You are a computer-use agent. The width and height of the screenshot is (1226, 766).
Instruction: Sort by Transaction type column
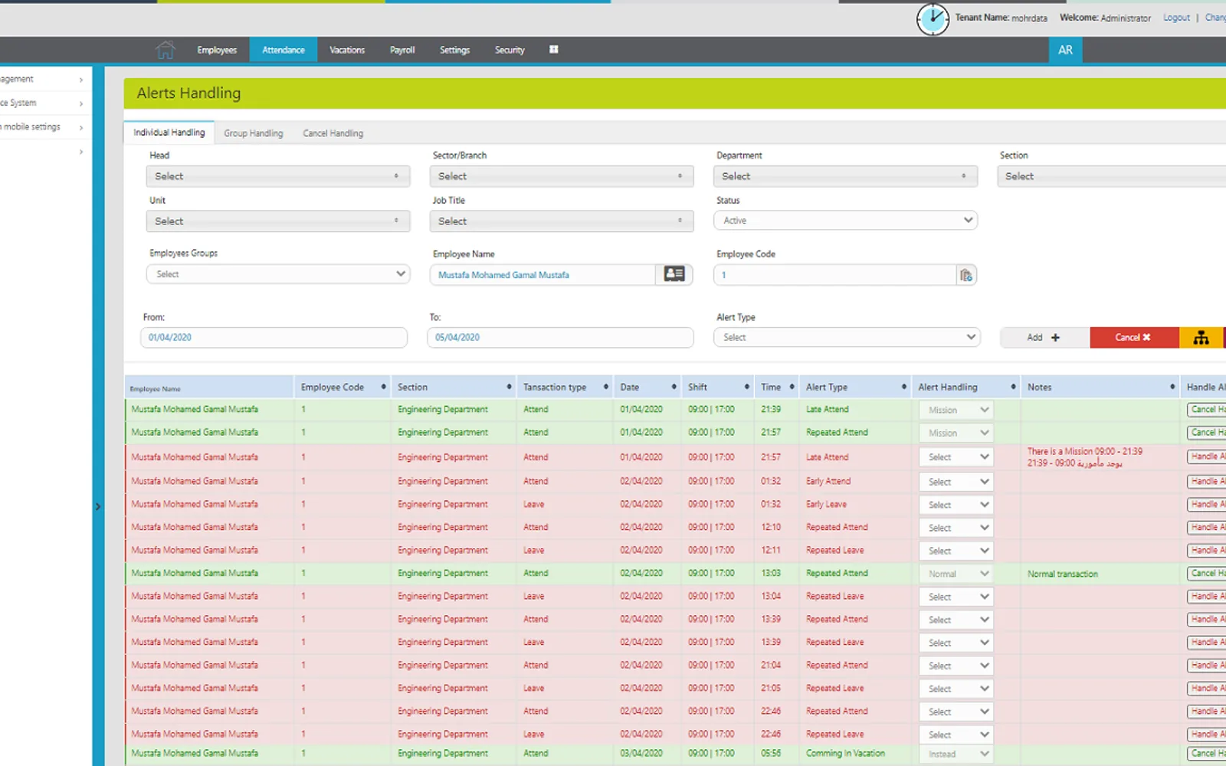click(x=565, y=387)
